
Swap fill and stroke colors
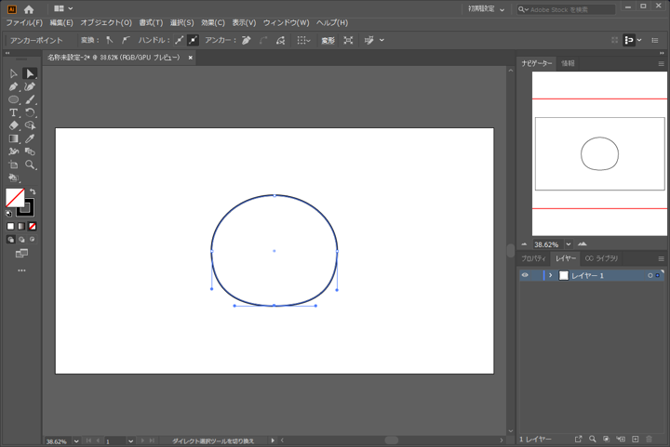coord(33,192)
